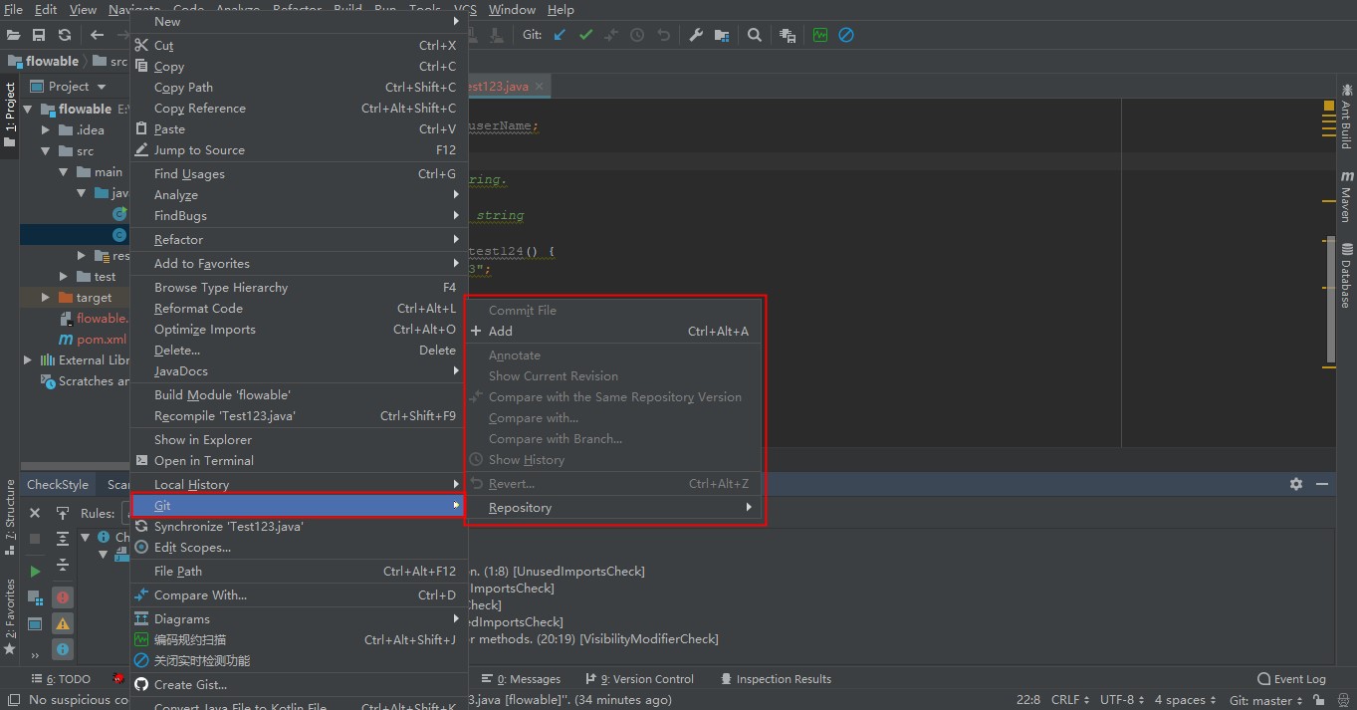Open the UTF-8 encoding selector
This screenshot has width=1357, height=710.
tap(1122, 700)
